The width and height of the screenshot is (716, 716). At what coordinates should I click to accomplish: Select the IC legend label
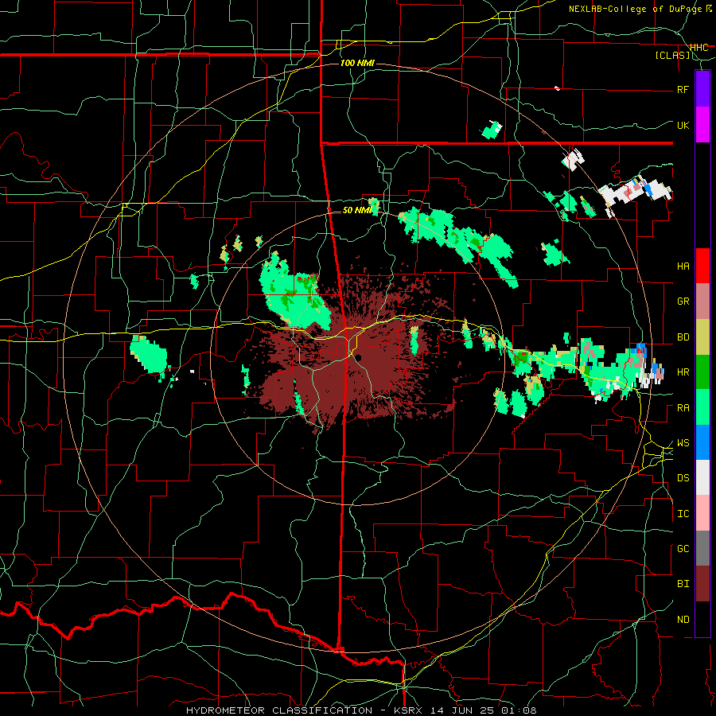683,514
